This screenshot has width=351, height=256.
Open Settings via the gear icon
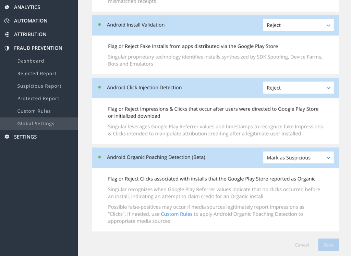8,137
